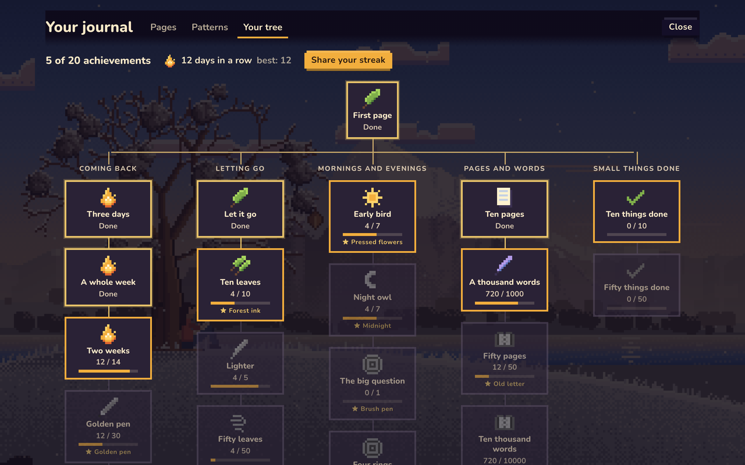The height and width of the screenshot is (465, 745).
Task: Click the target icon on The big question
Action: point(372,364)
